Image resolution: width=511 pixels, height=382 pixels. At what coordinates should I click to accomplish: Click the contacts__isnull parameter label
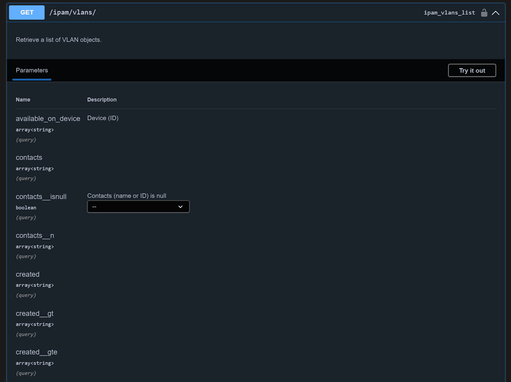[41, 197]
